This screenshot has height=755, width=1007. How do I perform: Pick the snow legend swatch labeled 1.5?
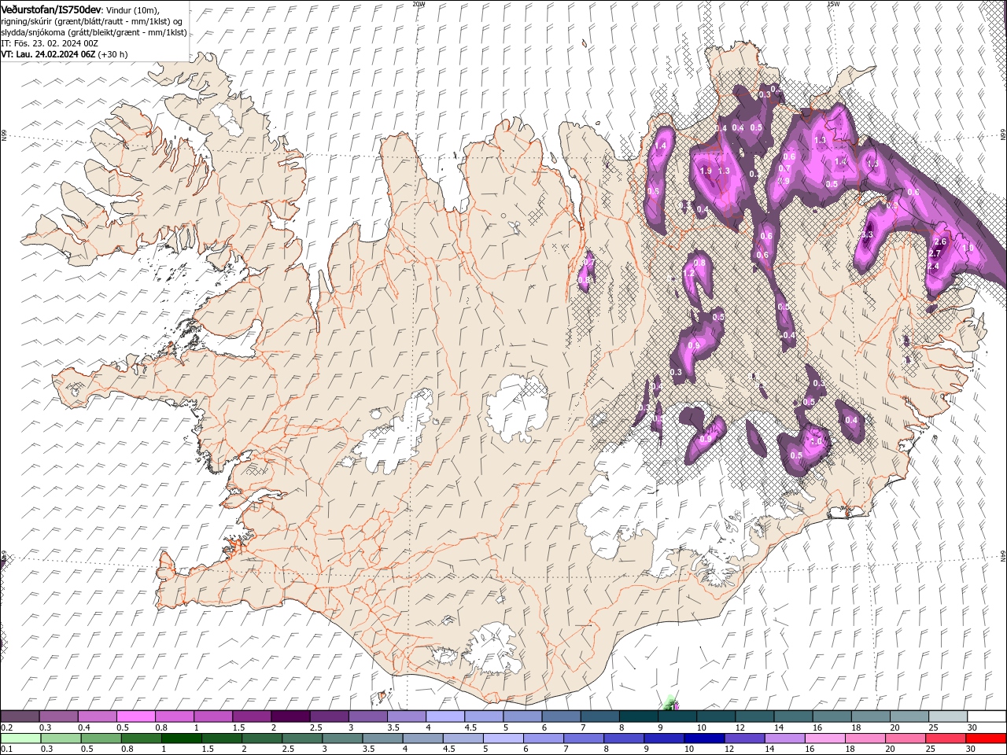click(x=251, y=716)
